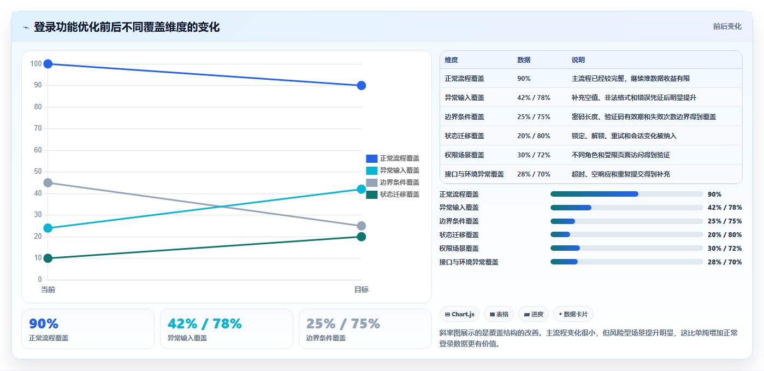Click the Chart.js chip

point(460,314)
